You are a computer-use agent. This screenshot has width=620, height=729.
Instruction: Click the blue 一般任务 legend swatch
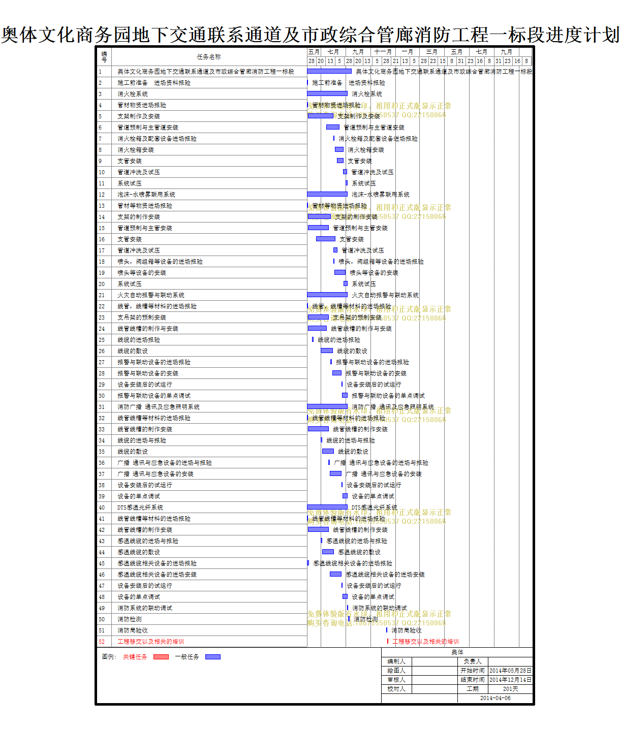(x=213, y=657)
